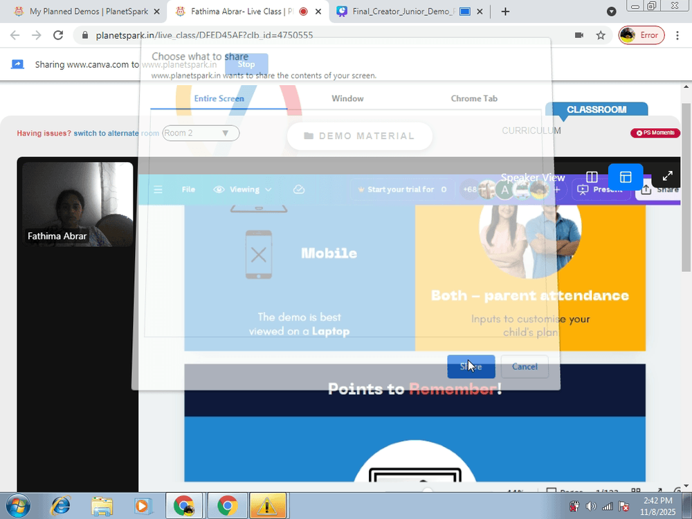Click the scroll up arrow of page scrollbar
The height and width of the screenshot is (519, 692).
686,87
